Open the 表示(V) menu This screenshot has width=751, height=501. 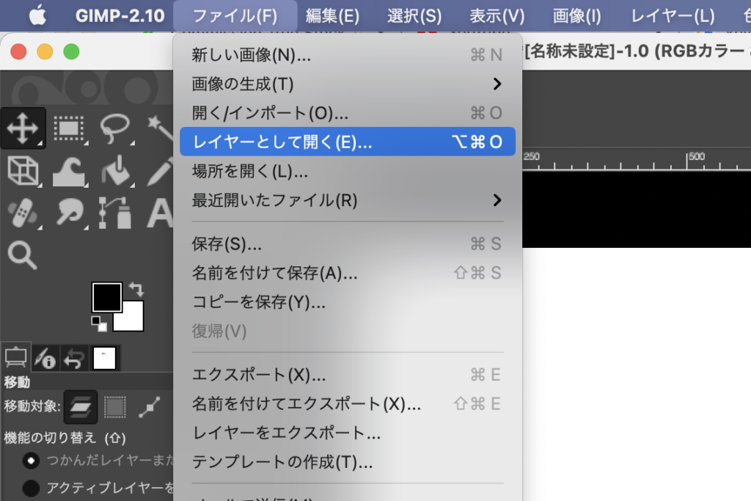497,16
